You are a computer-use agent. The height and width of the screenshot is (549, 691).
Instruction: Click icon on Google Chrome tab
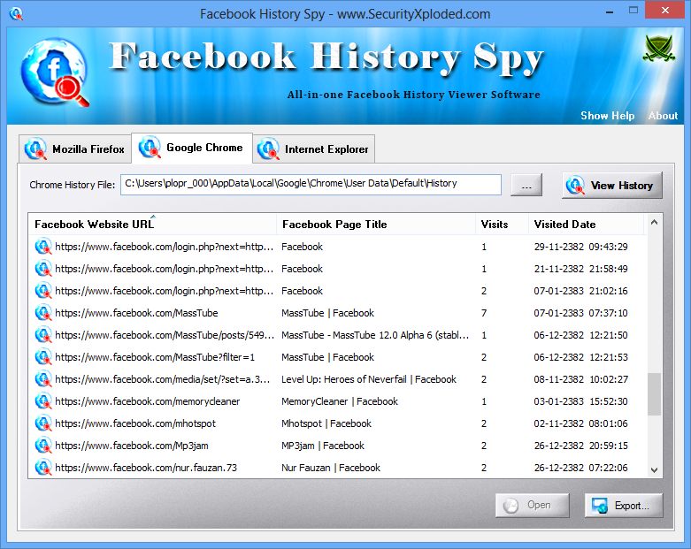(150, 147)
